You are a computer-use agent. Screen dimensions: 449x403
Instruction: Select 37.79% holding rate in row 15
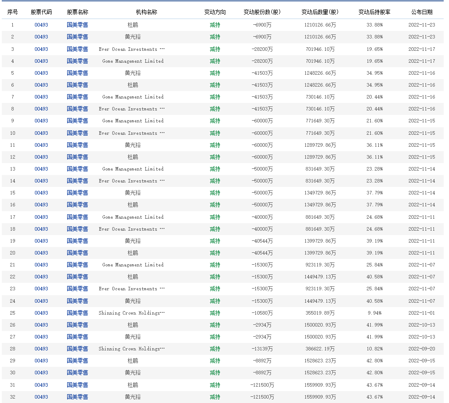click(374, 193)
